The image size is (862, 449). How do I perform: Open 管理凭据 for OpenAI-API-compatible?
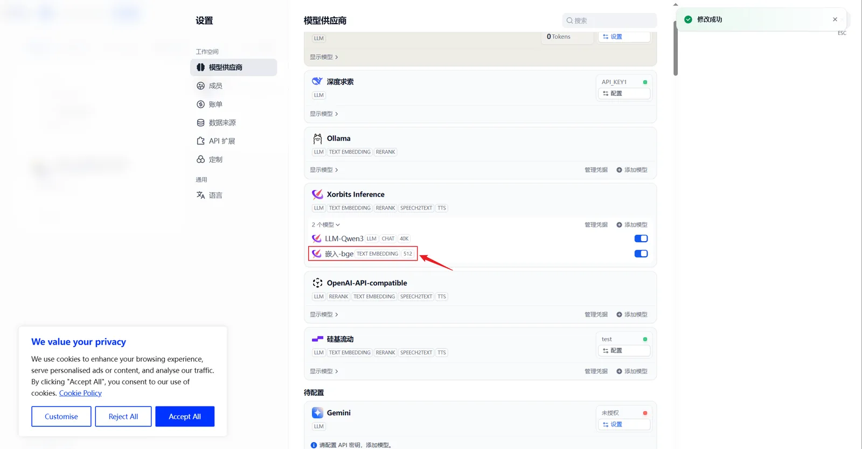pyautogui.click(x=596, y=314)
